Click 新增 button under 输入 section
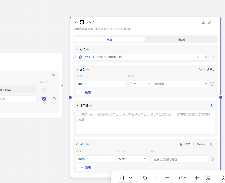The height and width of the screenshot is (183, 225). tap(85, 92)
